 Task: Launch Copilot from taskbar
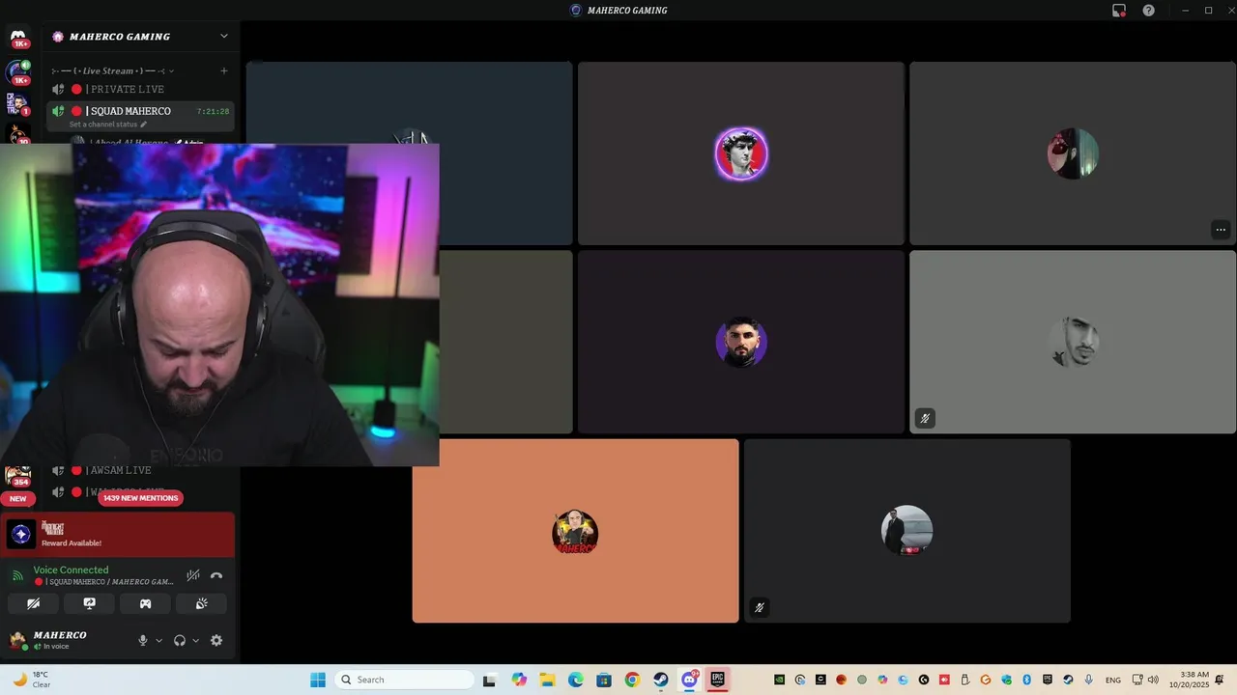(x=519, y=680)
